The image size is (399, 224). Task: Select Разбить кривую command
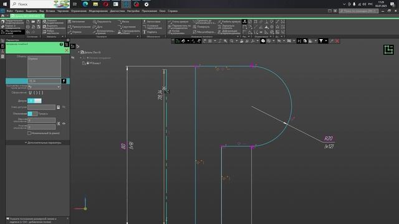229,22
